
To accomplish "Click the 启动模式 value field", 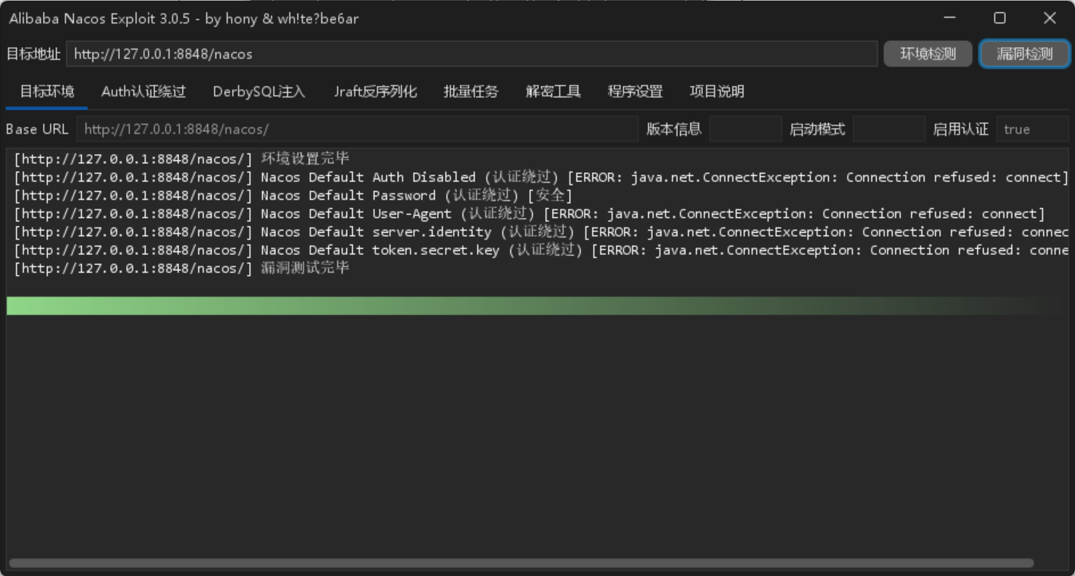I will (889, 129).
